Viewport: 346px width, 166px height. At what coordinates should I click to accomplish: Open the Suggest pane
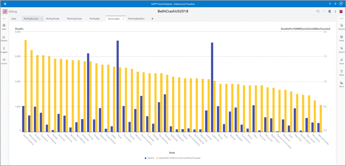click(x=4, y=50)
